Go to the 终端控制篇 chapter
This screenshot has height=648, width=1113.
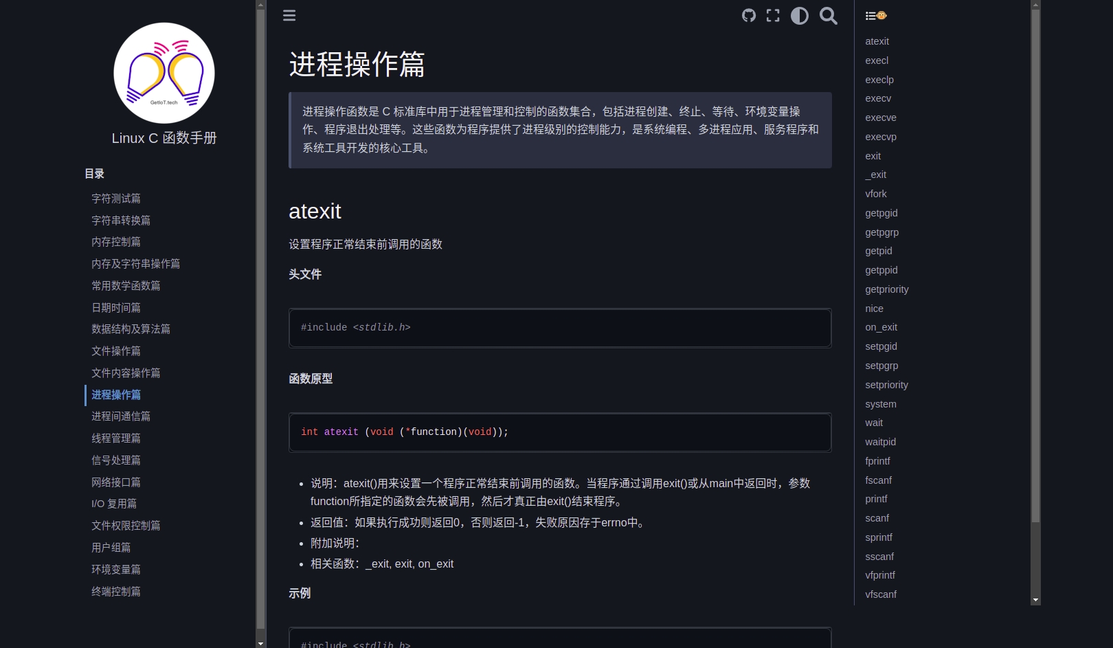pos(116,592)
